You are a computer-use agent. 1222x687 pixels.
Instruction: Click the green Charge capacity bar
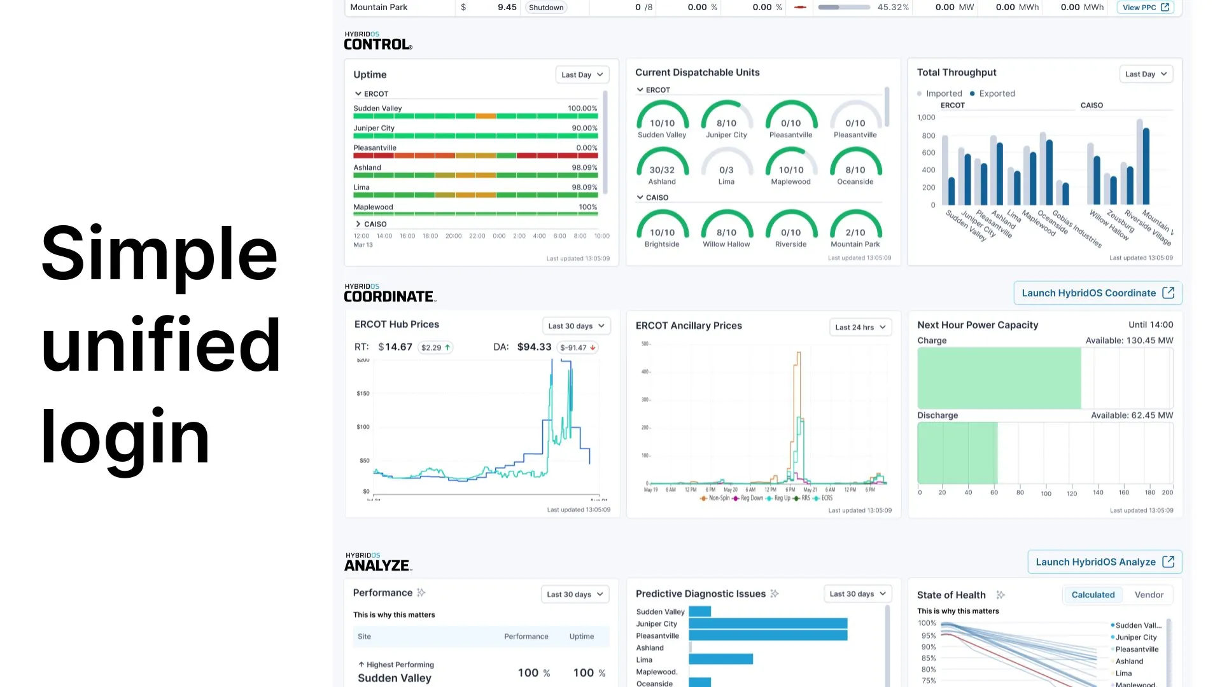(999, 378)
